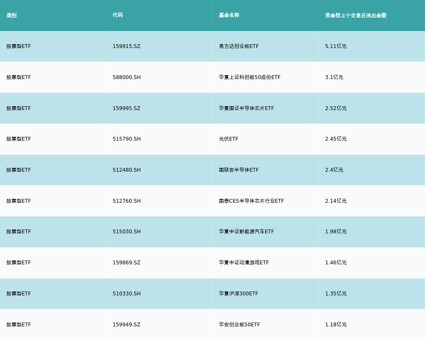Viewport: 425px width, 340px height.
Task: Click 股票型ETF in the 159915.SZ row
Action: (19, 46)
